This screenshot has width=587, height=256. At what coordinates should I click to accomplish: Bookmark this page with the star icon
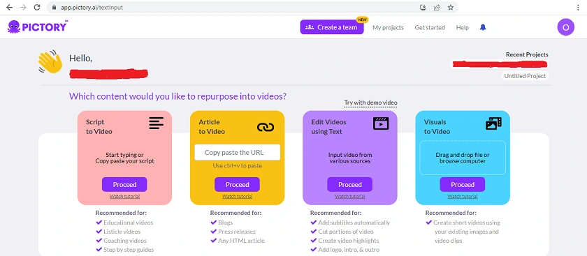[451, 7]
